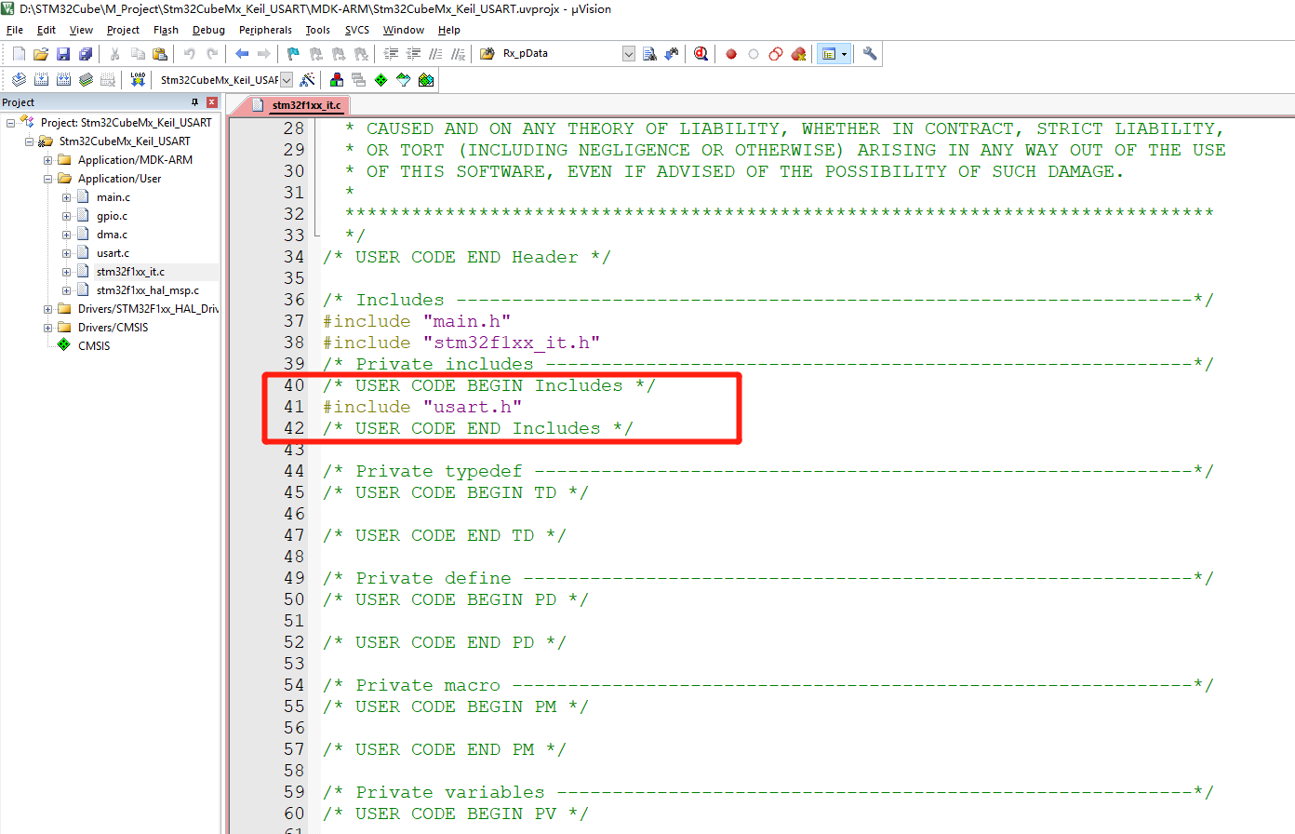Toggle a bookmark with the flag icon
Screen dimensions: 1295x834
click(x=291, y=53)
